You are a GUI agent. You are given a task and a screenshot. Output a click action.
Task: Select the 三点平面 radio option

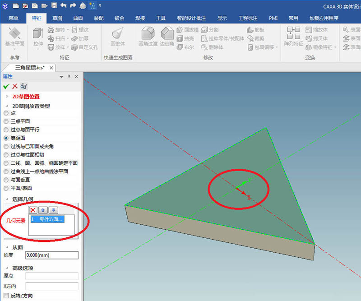tap(6, 121)
